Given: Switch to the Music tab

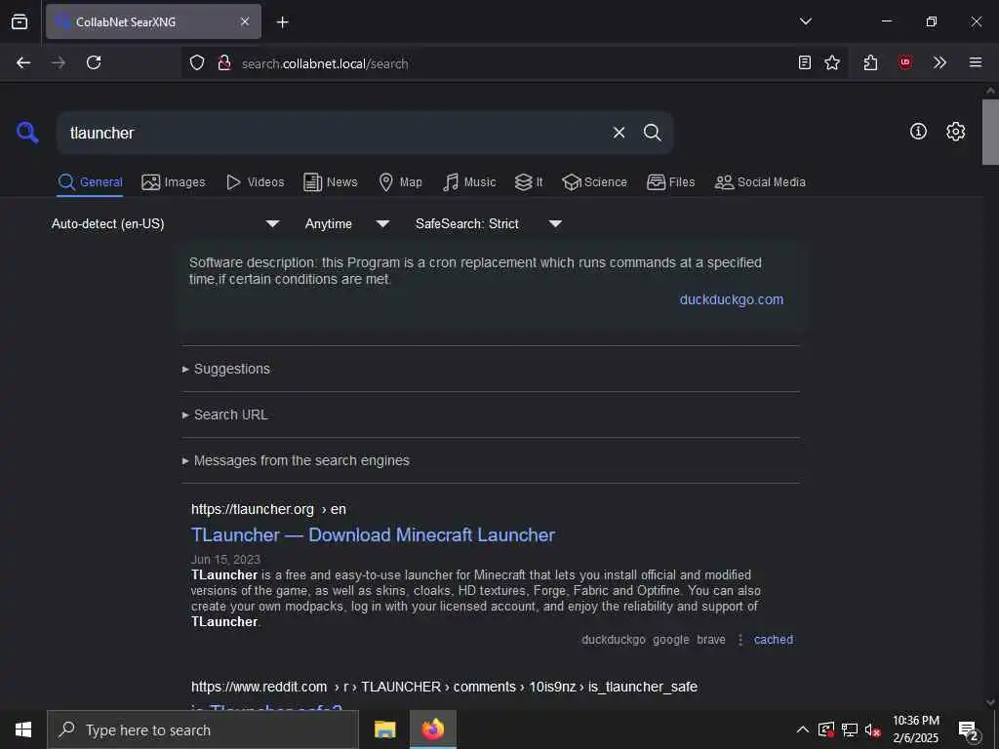Looking at the screenshot, I should [x=469, y=182].
